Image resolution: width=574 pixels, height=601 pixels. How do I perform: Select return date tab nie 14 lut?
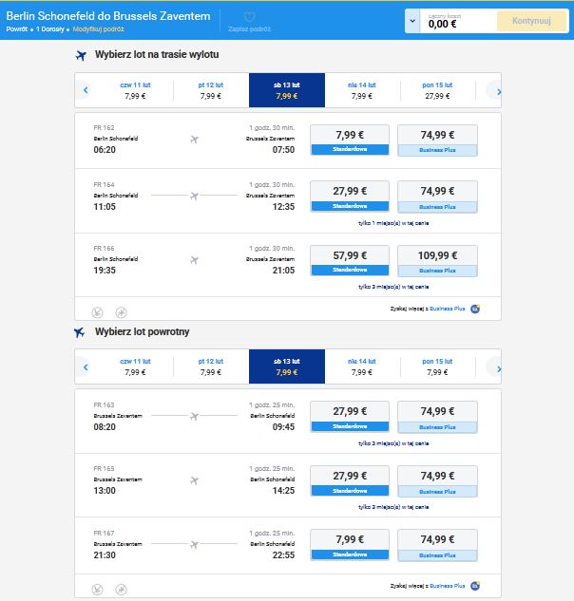362,366
